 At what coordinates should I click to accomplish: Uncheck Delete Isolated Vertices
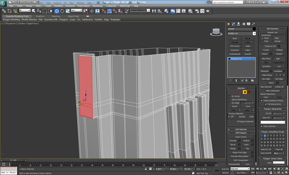pos(261,101)
